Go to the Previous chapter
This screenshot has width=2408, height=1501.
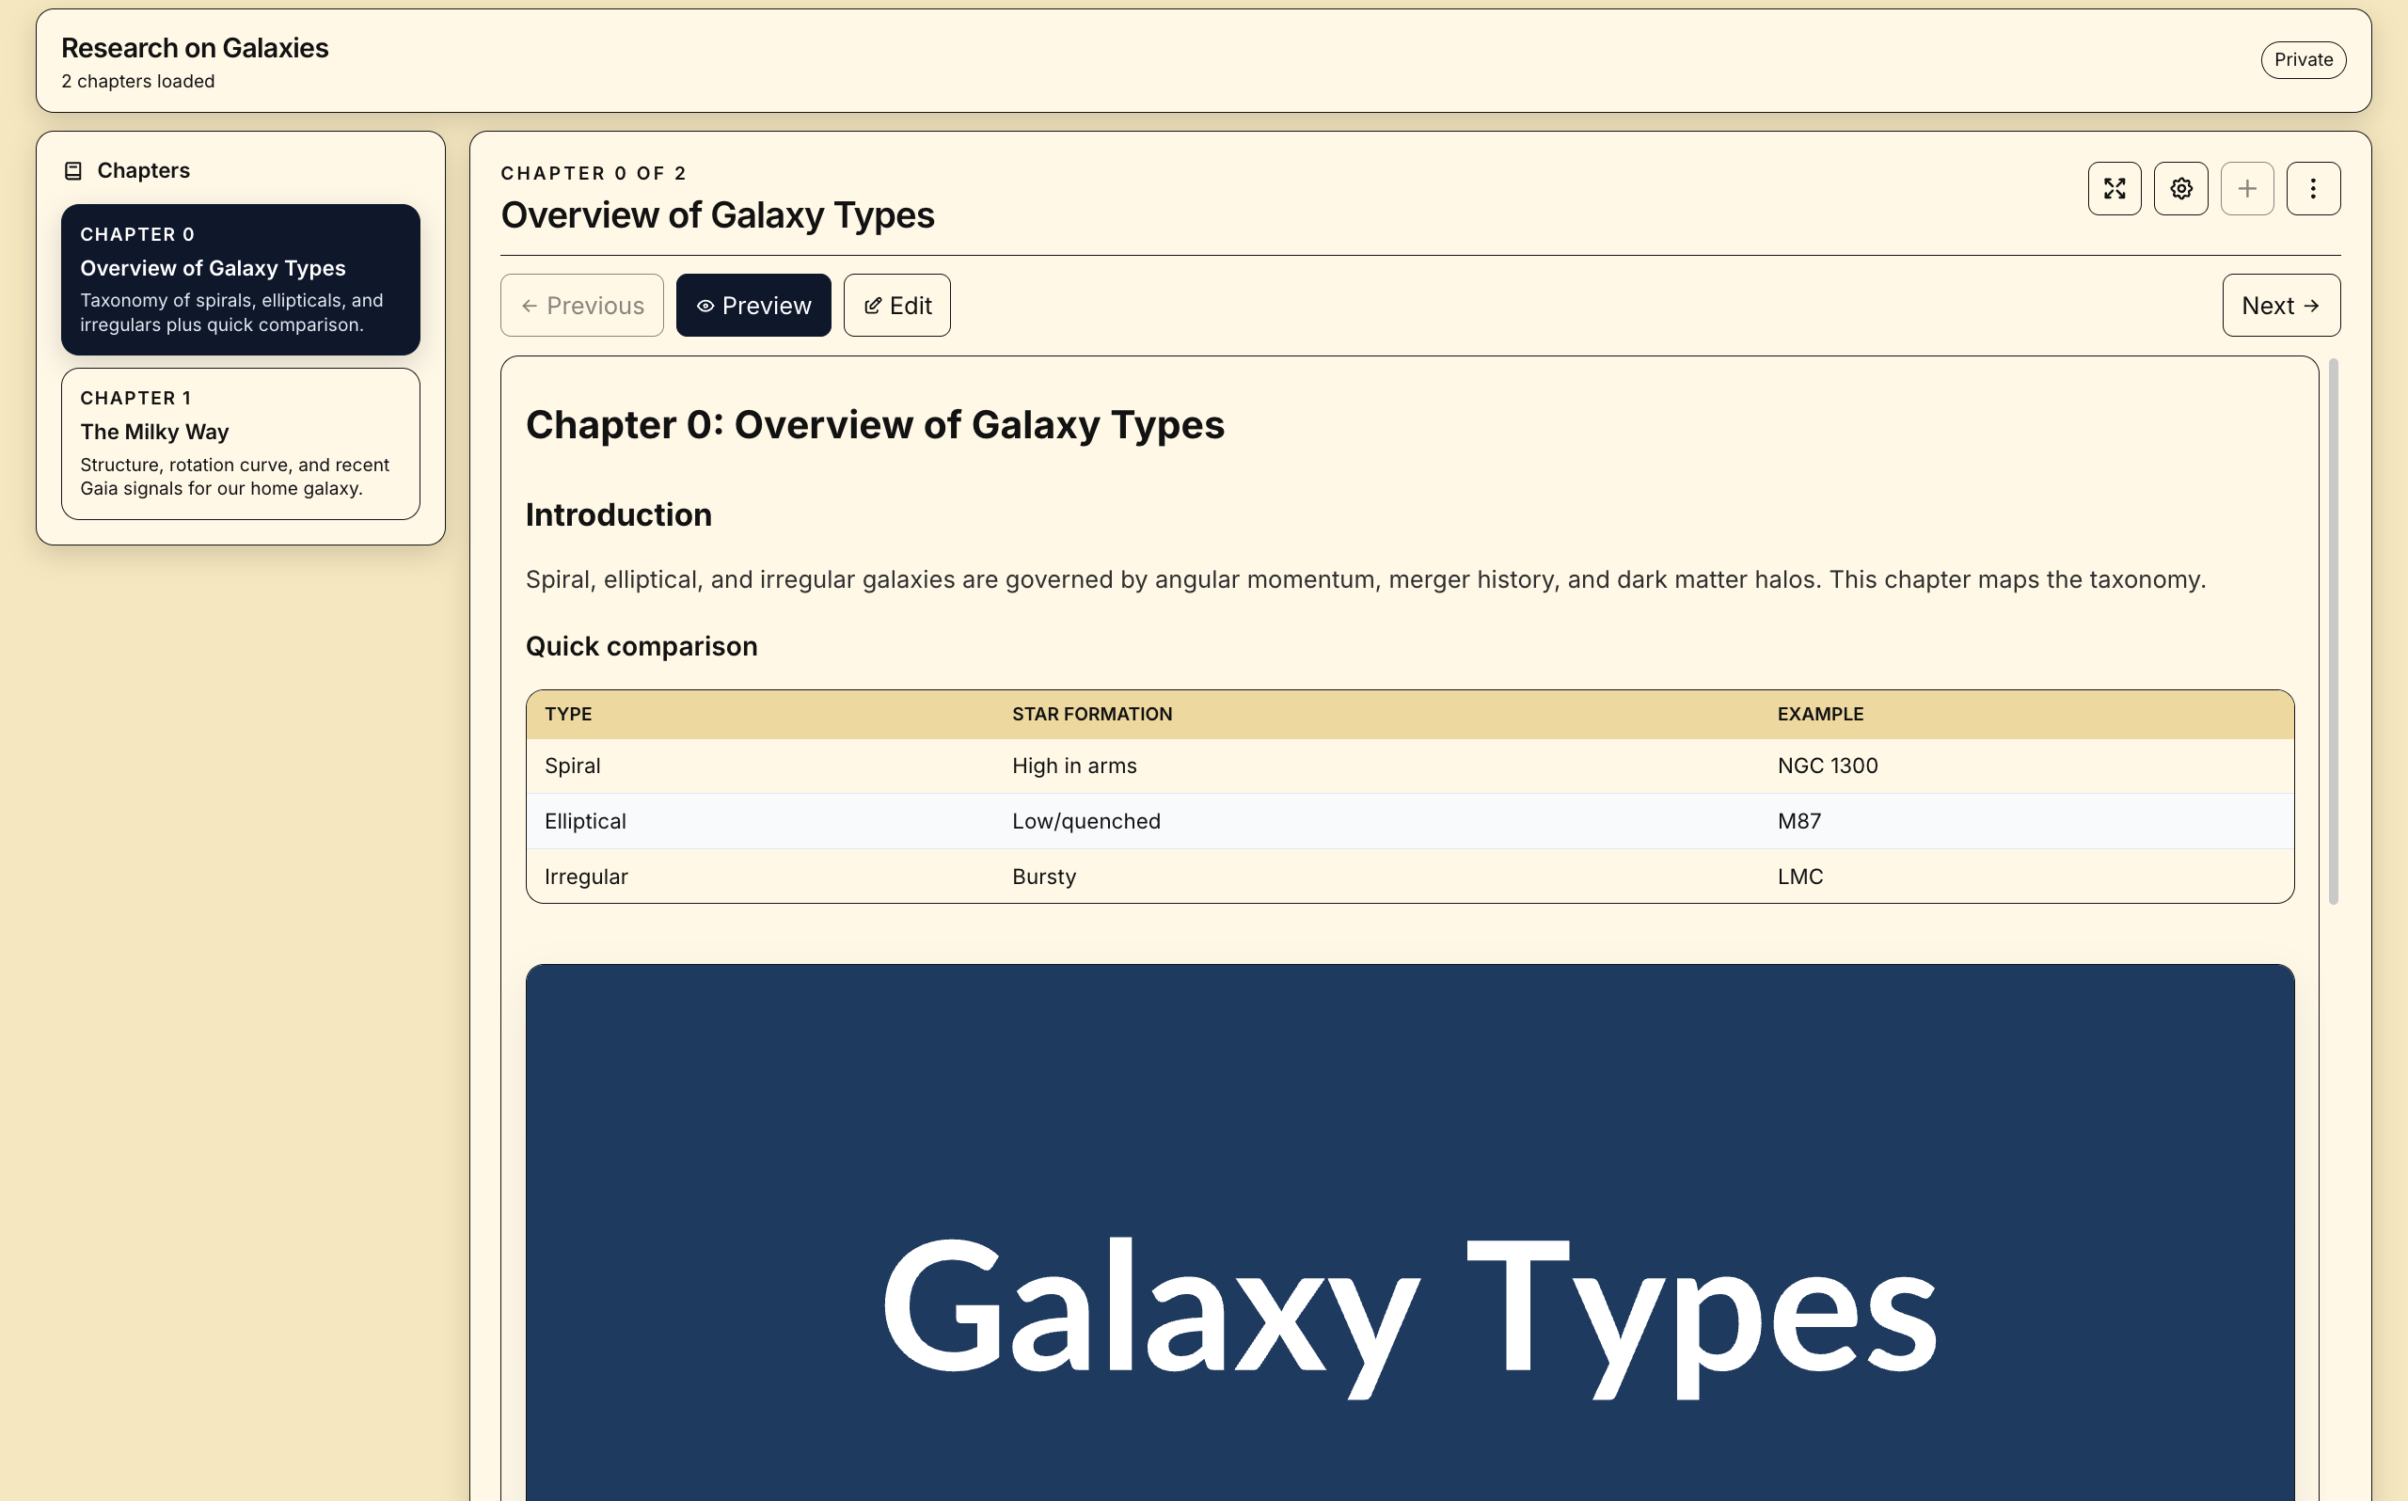tap(581, 306)
